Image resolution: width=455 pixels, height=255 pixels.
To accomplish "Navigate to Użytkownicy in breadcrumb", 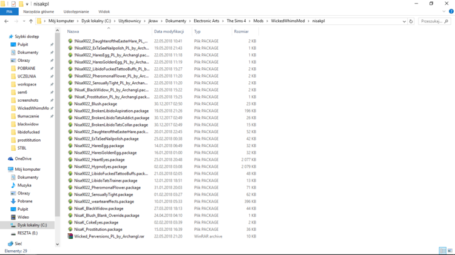I will point(129,21).
